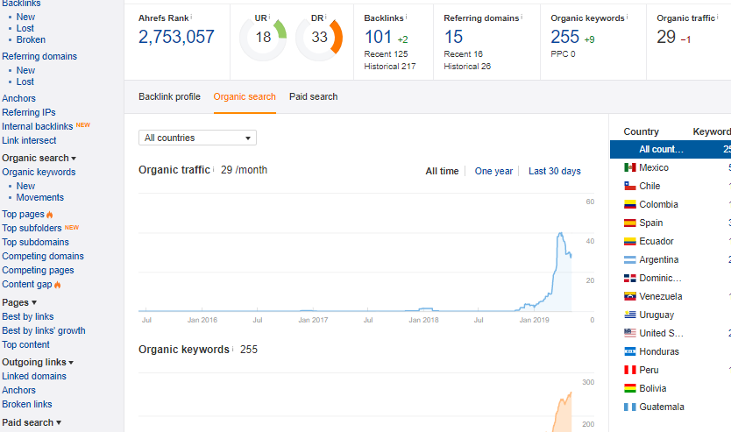Collapse the Organic search sidebar section

click(39, 158)
